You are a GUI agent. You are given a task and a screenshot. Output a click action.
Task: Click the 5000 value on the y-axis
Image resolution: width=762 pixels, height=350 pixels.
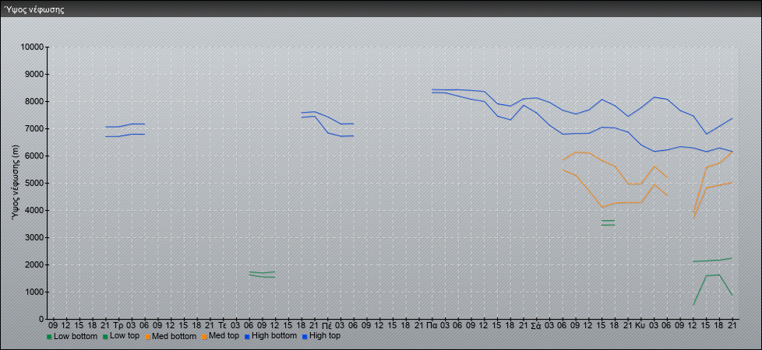(x=34, y=184)
